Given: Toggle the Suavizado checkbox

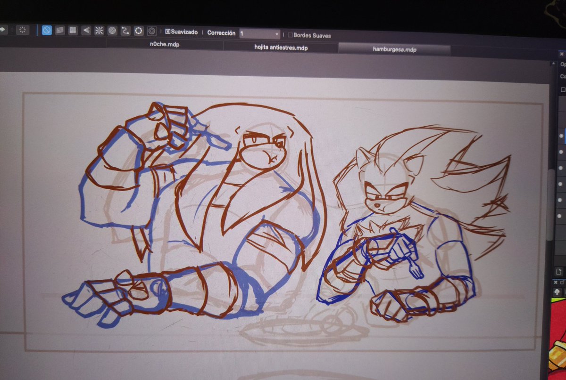Looking at the screenshot, I should click(167, 32).
